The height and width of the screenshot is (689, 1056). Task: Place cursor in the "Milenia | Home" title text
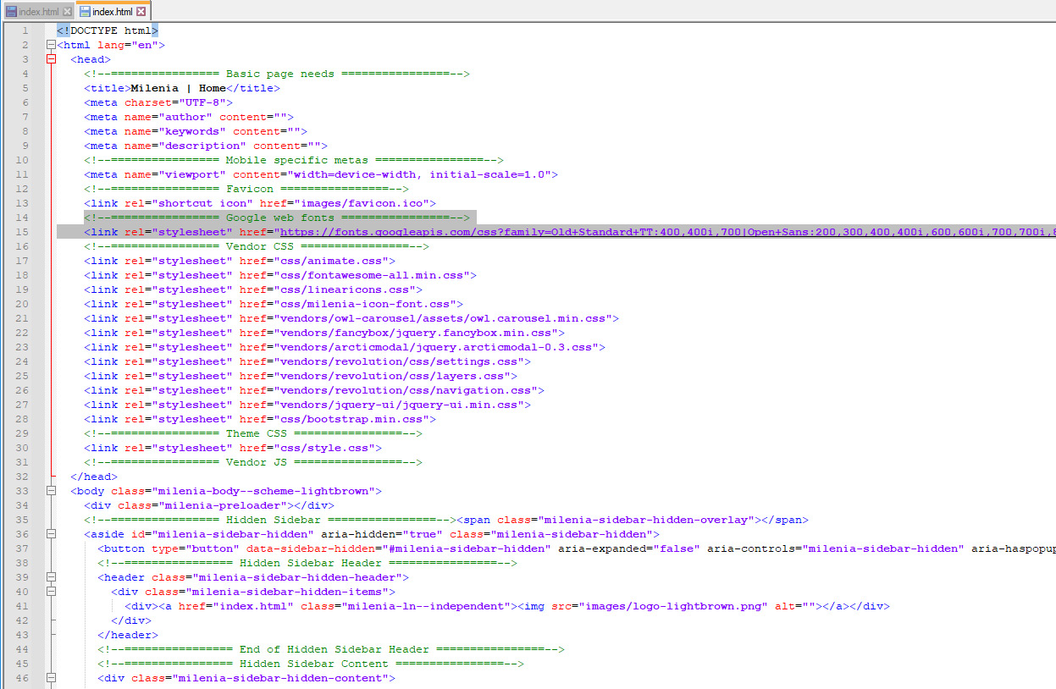(177, 88)
